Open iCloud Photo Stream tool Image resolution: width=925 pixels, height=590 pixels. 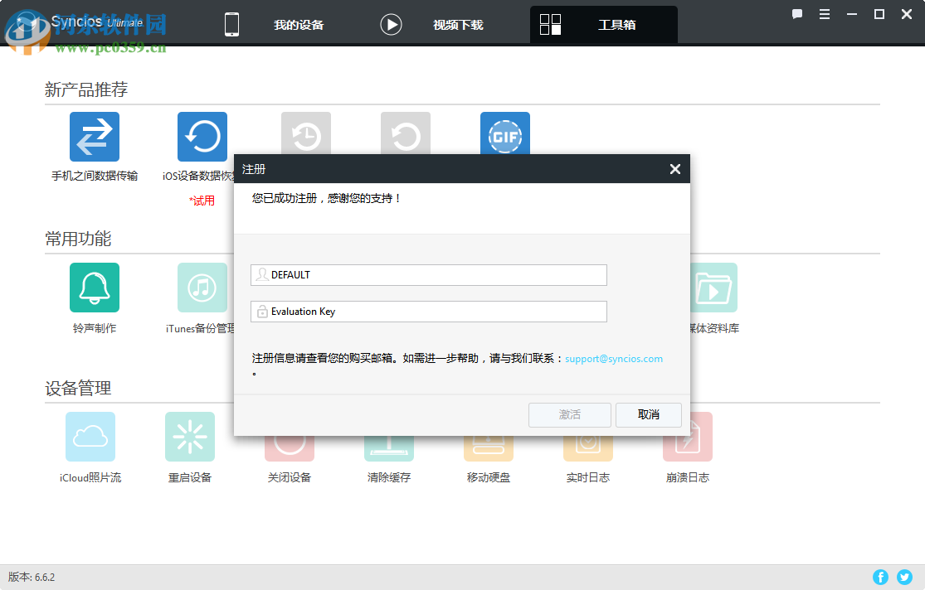[90, 437]
